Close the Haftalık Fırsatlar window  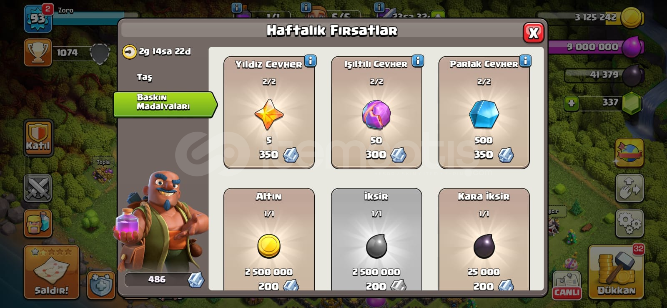[x=533, y=33]
